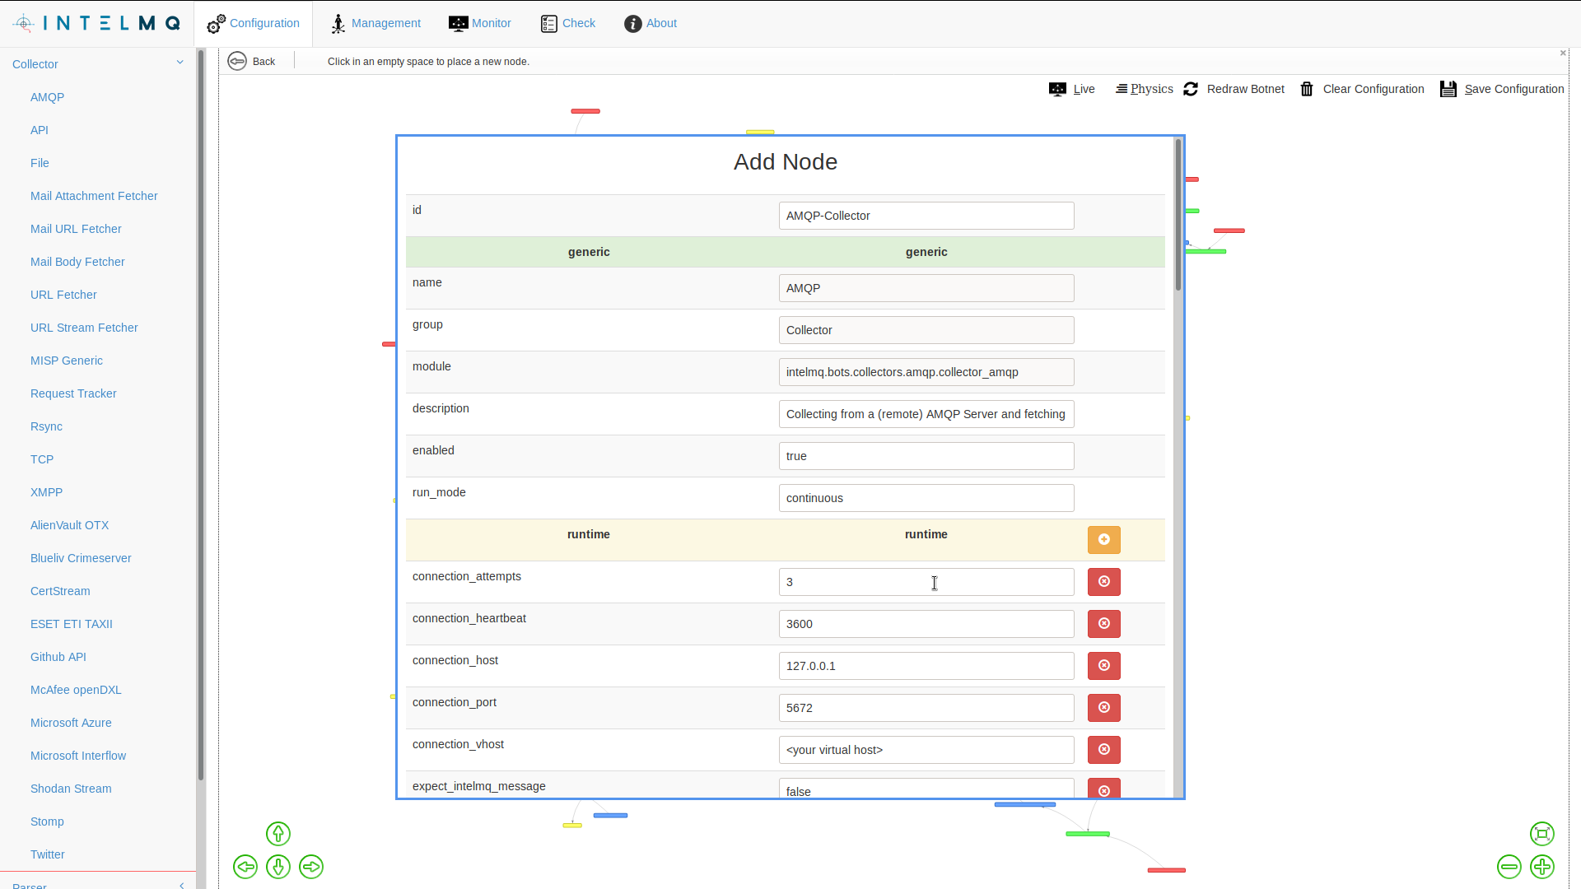Click the connection_port input
This screenshot has width=1581, height=889.
pos(926,708)
